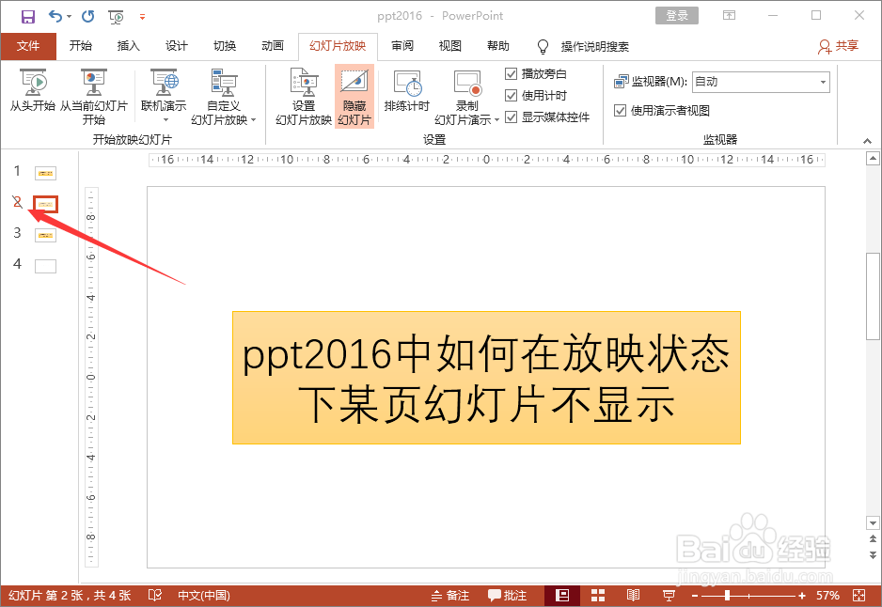This screenshot has height=607, width=882.
Task: Click the 登录 sign-in button
Action: coord(677,16)
